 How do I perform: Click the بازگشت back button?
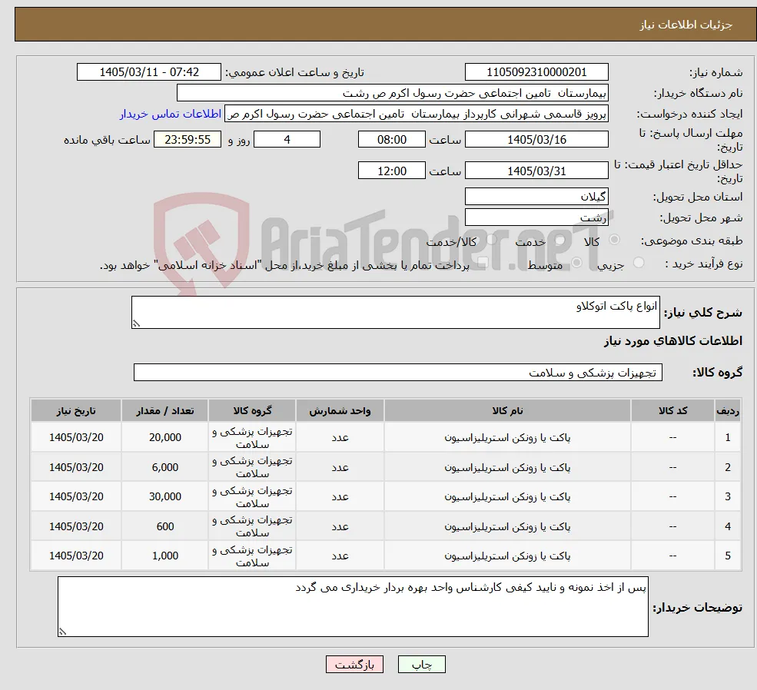click(354, 665)
